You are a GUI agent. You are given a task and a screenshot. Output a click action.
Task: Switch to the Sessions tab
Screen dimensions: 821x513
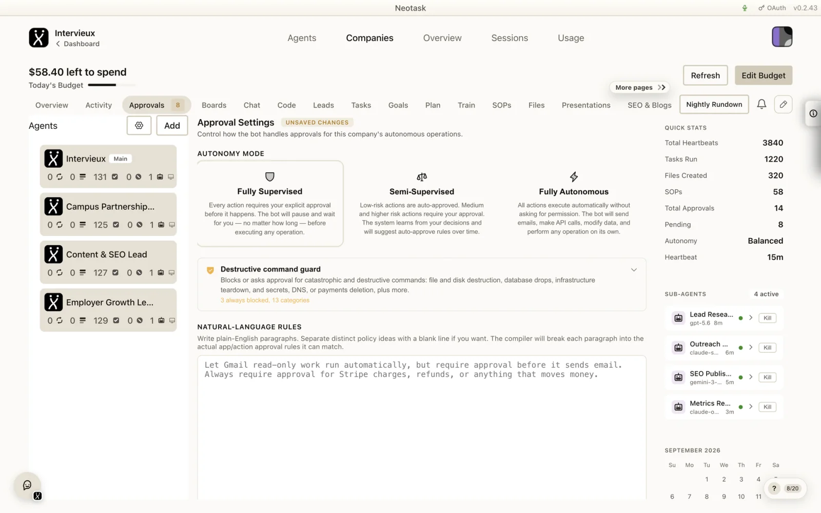point(510,38)
